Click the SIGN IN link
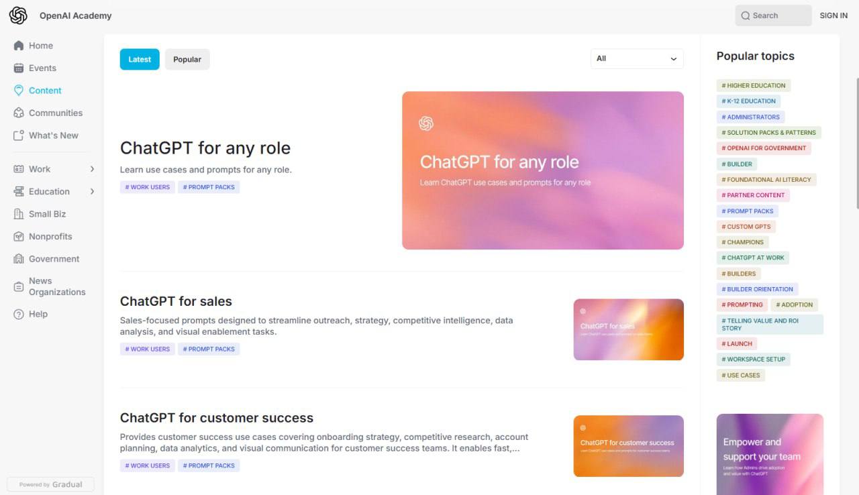 tap(833, 15)
